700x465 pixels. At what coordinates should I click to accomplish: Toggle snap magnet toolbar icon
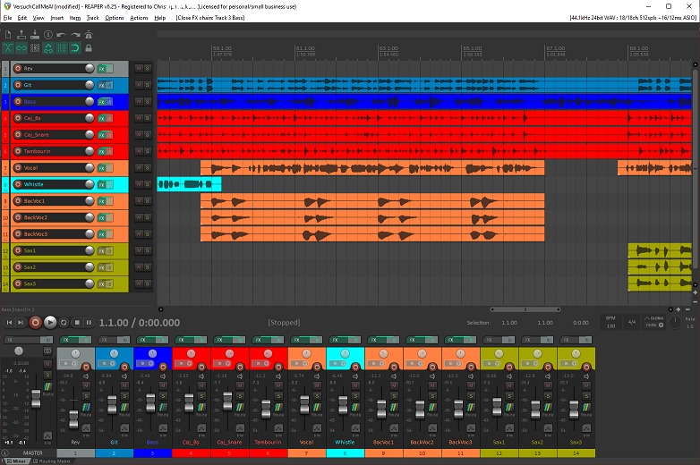click(x=75, y=47)
